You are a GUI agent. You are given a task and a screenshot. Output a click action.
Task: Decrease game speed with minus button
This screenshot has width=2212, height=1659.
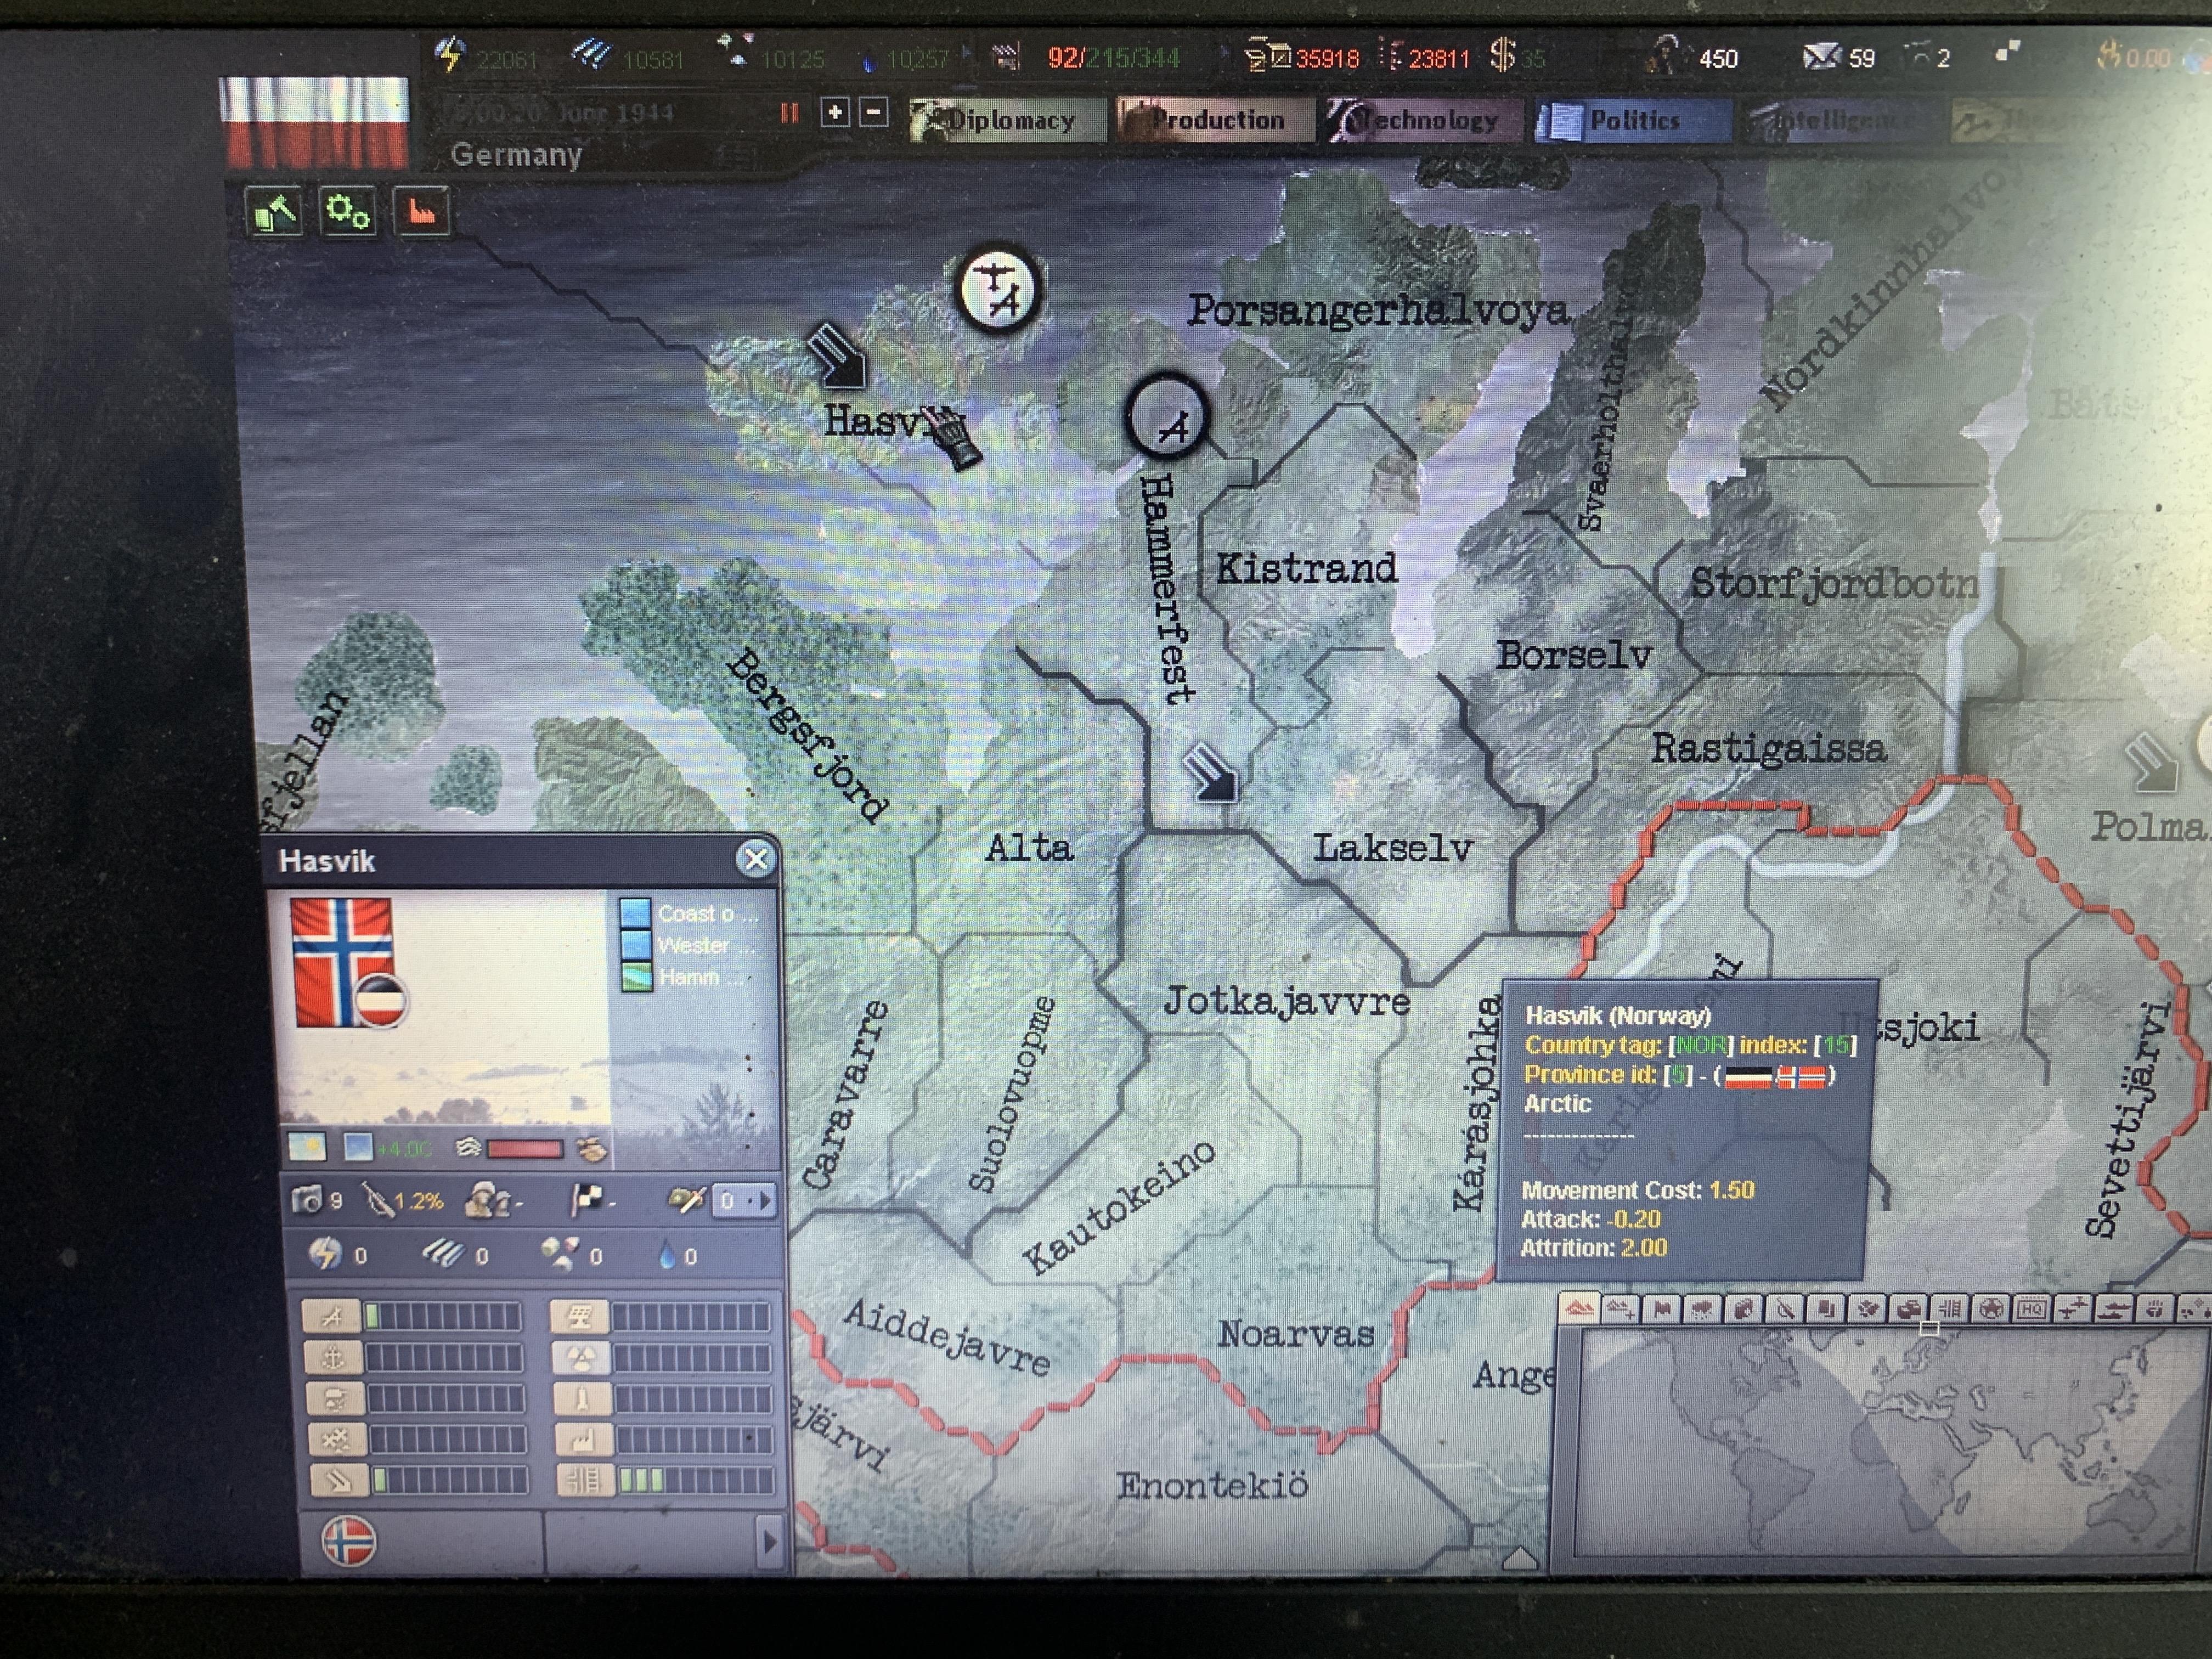(x=873, y=112)
